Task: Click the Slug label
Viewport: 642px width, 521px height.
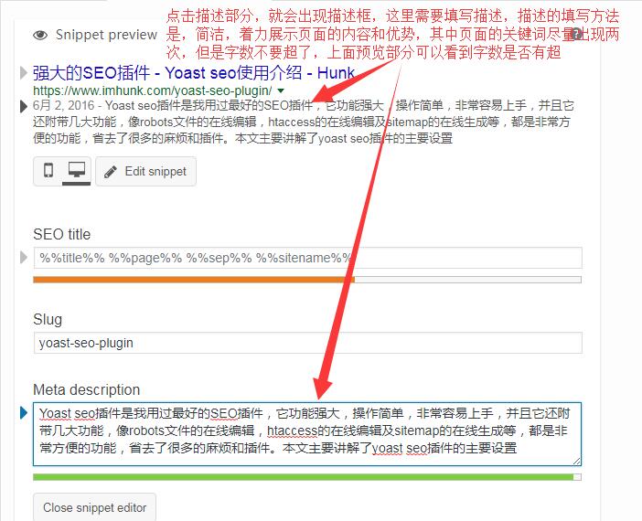Action: tap(48, 320)
